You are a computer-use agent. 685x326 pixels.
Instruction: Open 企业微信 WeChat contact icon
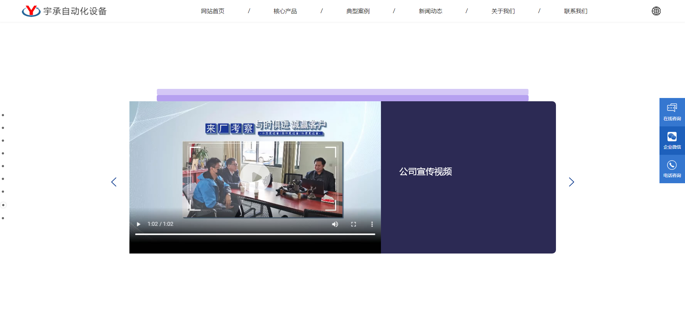click(672, 140)
